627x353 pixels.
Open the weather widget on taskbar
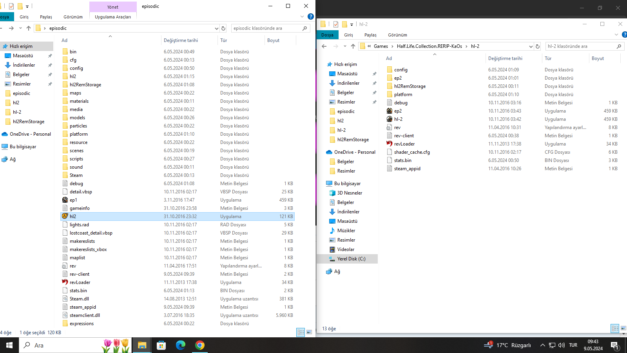[x=508, y=345]
